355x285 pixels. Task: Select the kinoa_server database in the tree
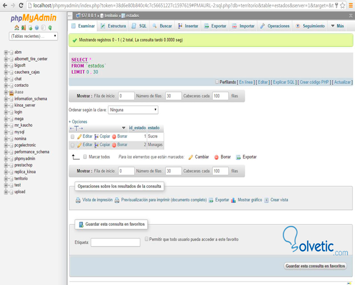click(x=25, y=106)
